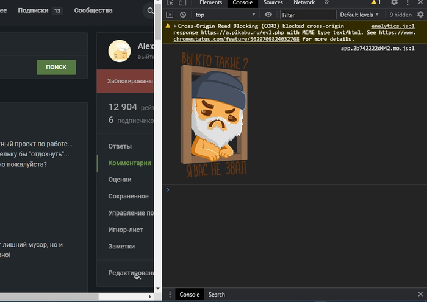This screenshot has height=302, width=427.
Task: Click the green ПОИСК button
Action: (x=56, y=67)
